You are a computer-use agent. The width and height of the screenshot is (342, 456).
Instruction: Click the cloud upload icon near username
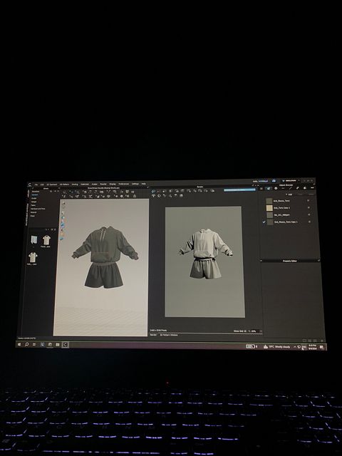coord(274,180)
